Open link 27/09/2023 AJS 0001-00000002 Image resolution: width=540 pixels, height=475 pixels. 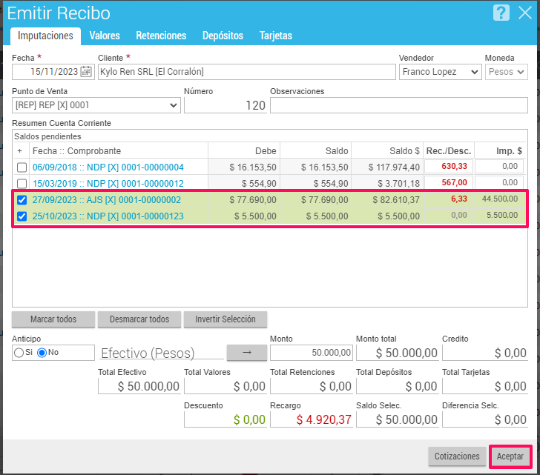[x=106, y=200]
